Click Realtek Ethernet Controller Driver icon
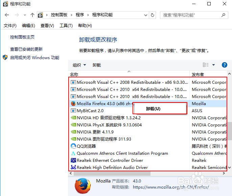The height and width of the screenshot is (196, 232). pos(73,160)
